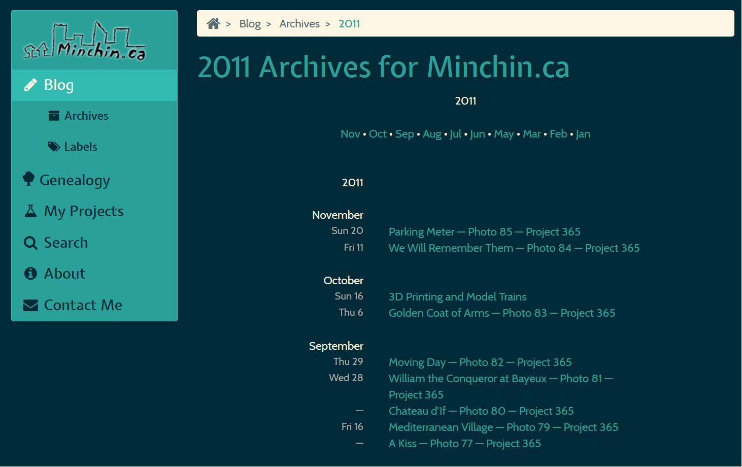Click the tags icon beside Labels
Viewport: 742px width, 467px height.
click(54, 147)
